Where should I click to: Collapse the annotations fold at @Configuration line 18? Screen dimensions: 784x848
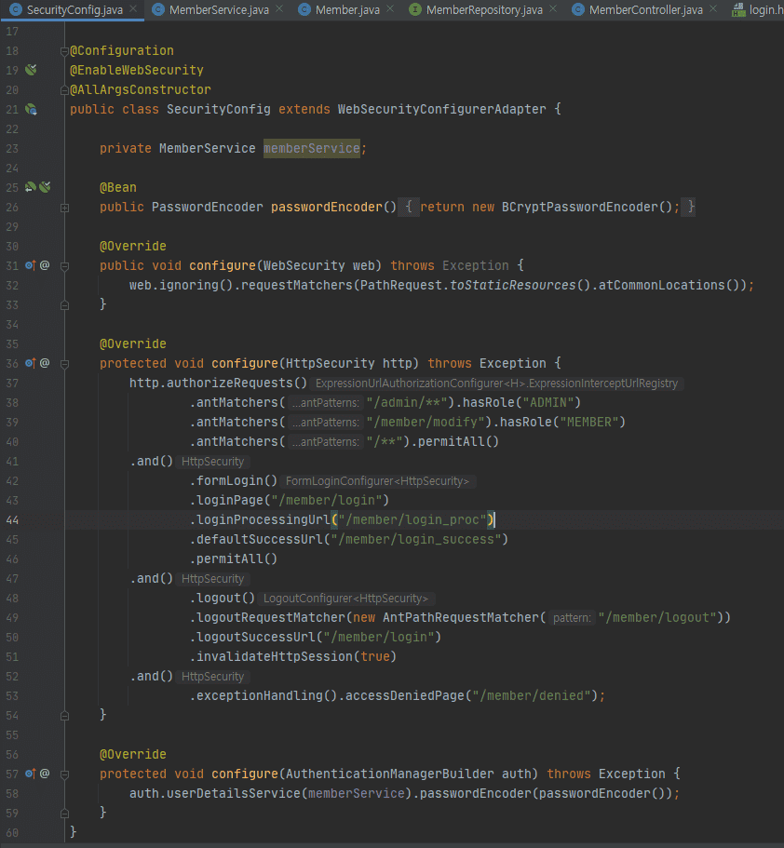click(x=64, y=51)
